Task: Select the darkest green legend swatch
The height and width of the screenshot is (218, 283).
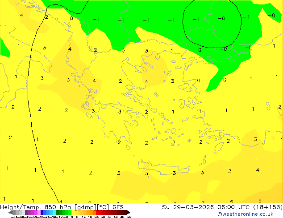Action: (x=57, y=212)
